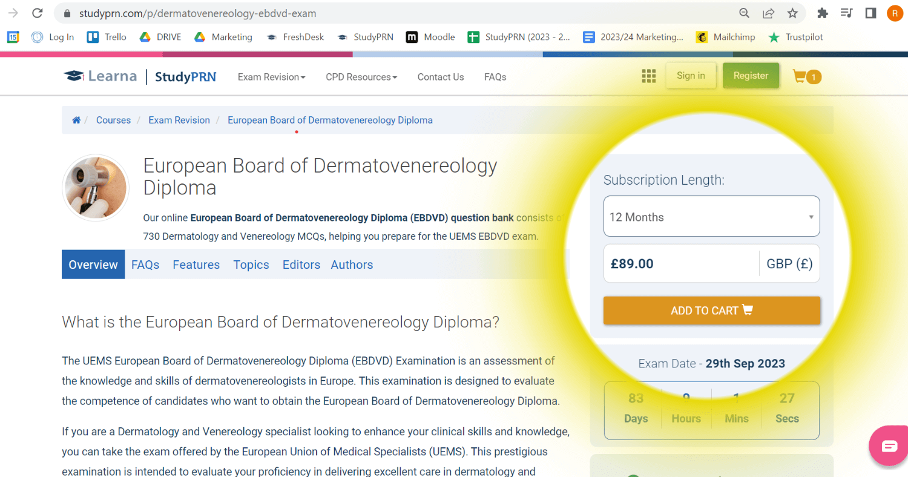The height and width of the screenshot is (477, 908).
Task: Expand the Exam Revision menu
Action: coord(271,77)
